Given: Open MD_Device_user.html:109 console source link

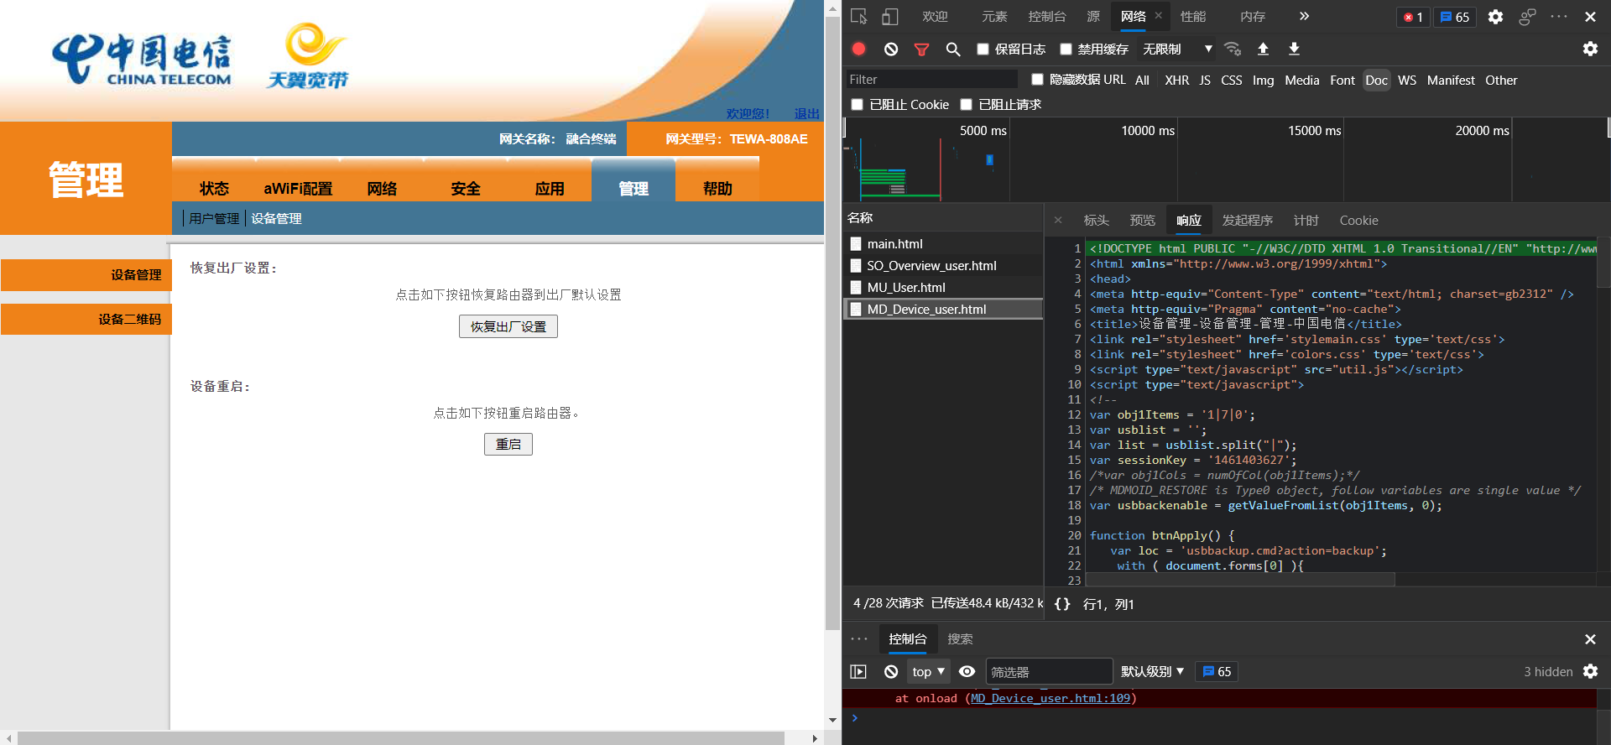Looking at the screenshot, I should [x=1051, y=698].
